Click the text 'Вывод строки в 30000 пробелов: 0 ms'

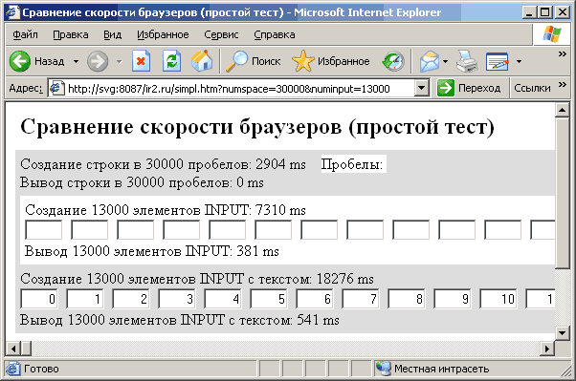point(142,182)
